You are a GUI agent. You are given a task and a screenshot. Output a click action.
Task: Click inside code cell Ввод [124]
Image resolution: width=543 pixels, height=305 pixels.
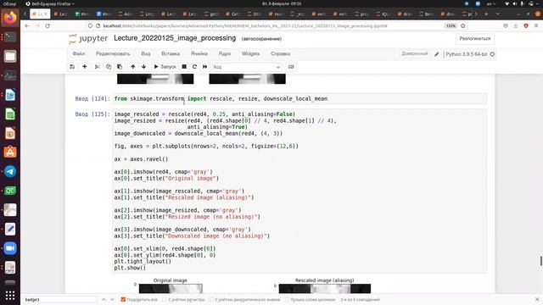[x=299, y=99]
